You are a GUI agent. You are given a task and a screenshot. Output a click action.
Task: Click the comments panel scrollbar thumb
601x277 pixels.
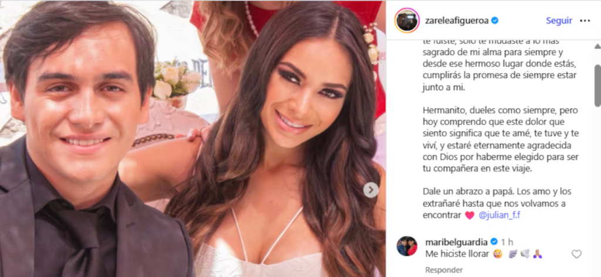(597, 86)
